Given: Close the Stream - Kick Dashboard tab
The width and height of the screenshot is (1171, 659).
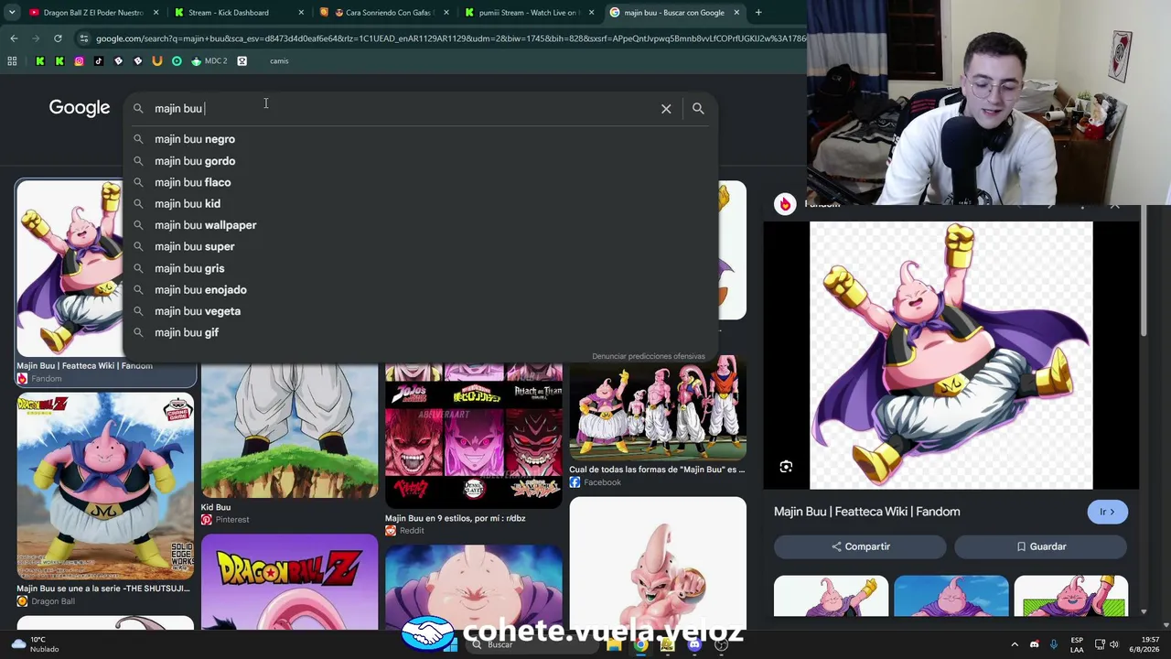Looking at the screenshot, I should 301,13.
